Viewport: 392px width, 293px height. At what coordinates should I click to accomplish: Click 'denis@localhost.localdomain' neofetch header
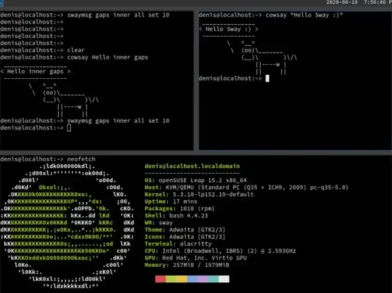click(x=192, y=166)
